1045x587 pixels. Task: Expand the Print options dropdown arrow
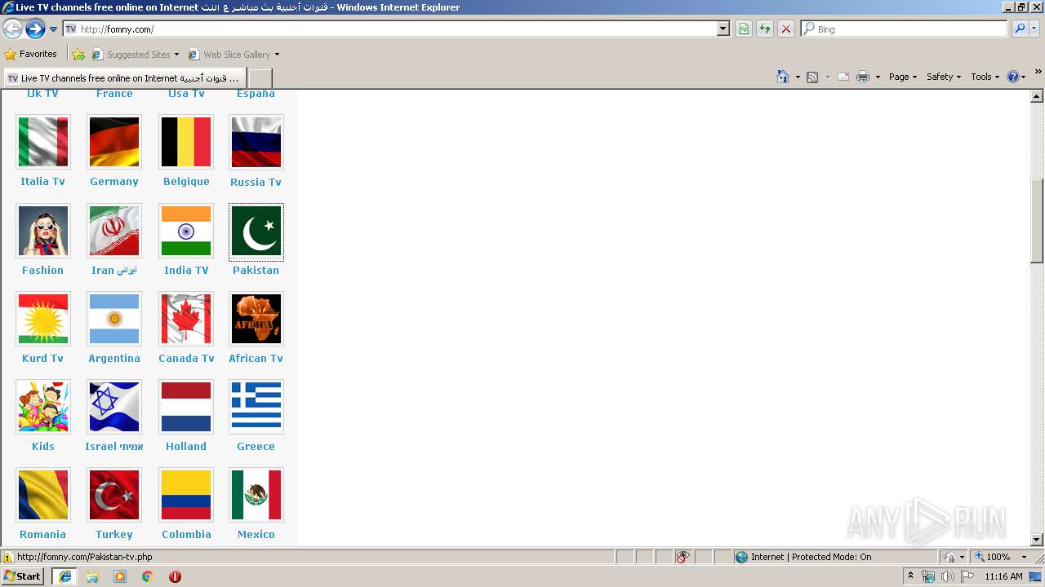click(878, 77)
